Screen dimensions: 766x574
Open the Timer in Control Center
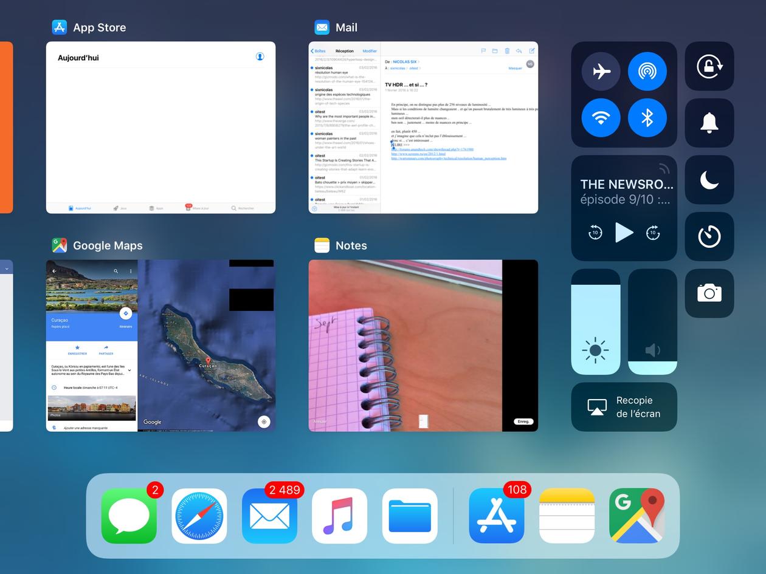pyautogui.click(x=709, y=236)
